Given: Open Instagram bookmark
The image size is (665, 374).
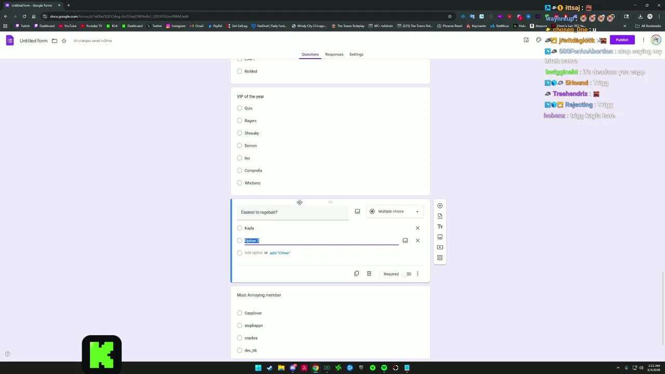Looking at the screenshot, I should [176, 26].
